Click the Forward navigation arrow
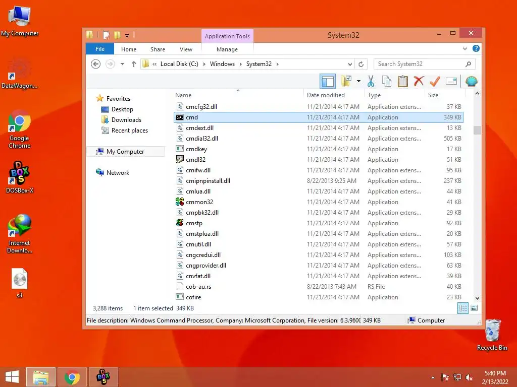This screenshot has width=517, height=387. pos(110,64)
